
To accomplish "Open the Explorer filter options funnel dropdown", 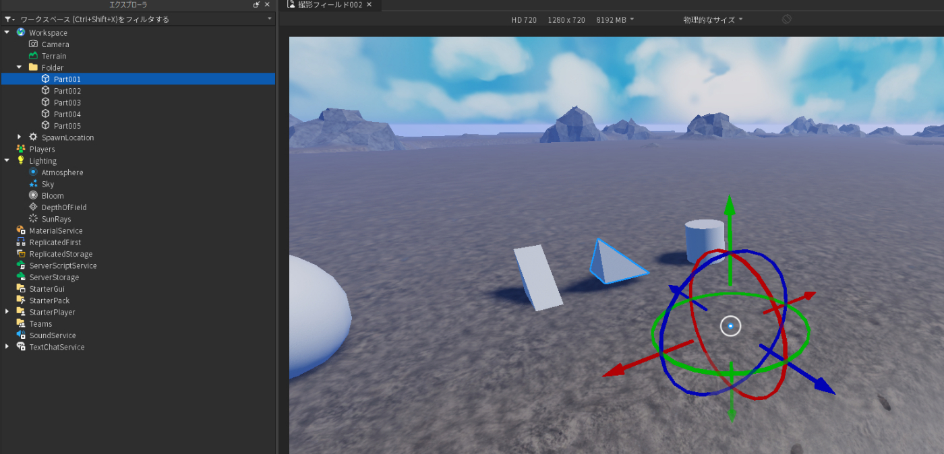I will (x=9, y=20).
